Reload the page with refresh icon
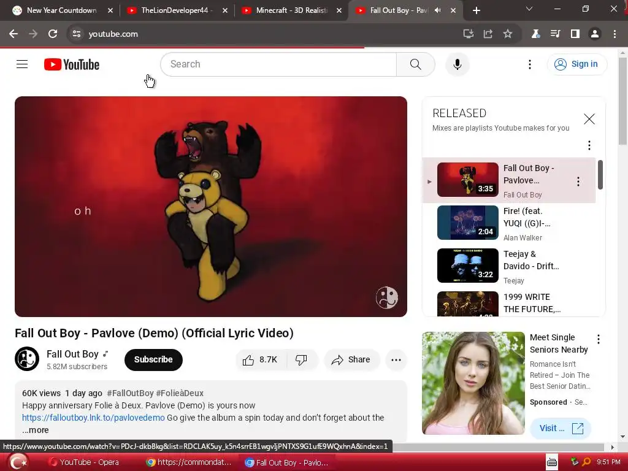This screenshot has height=471, width=628. 53,34
